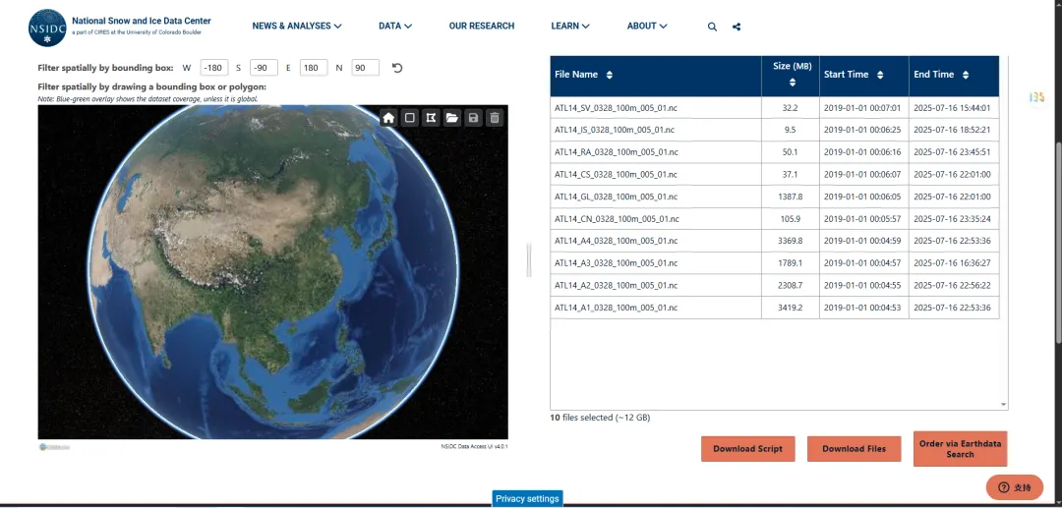Image resolution: width=1062 pixels, height=508 pixels.
Task: Click the North coordinate field
Action: [365, 68]
